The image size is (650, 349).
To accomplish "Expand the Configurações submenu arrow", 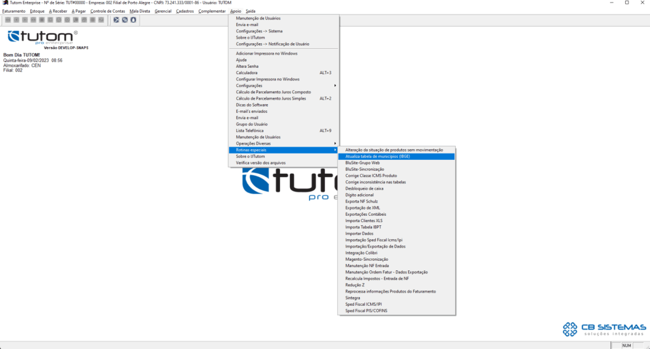I will coord(335,86).
